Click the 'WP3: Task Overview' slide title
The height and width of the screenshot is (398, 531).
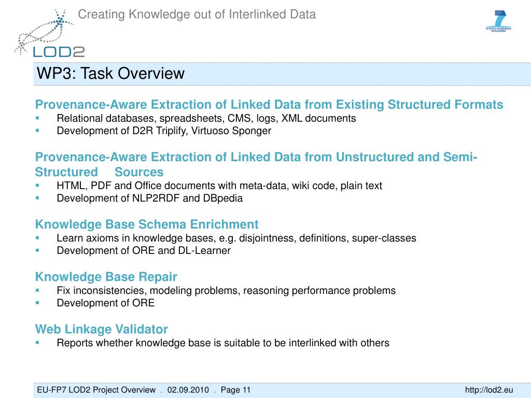tap(110, 74)
